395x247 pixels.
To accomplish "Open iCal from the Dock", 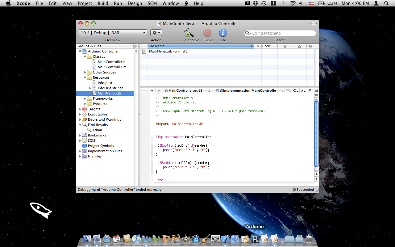I will pos(116,239).
